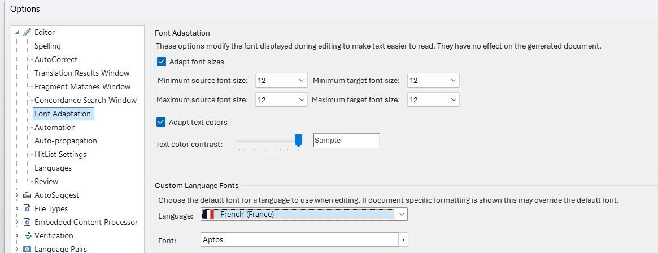The height and width of the screenshot is (253, 658).
Task: Click the Language Pairs icon
Action: pyautogui.click(x=27, y=249)
